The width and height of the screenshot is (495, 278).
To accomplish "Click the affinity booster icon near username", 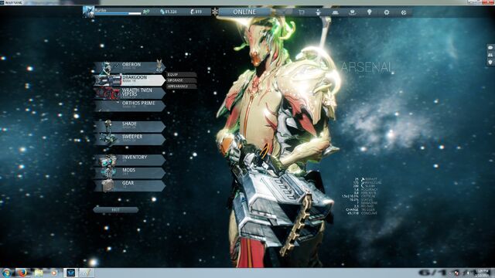I will coord(146,12).
